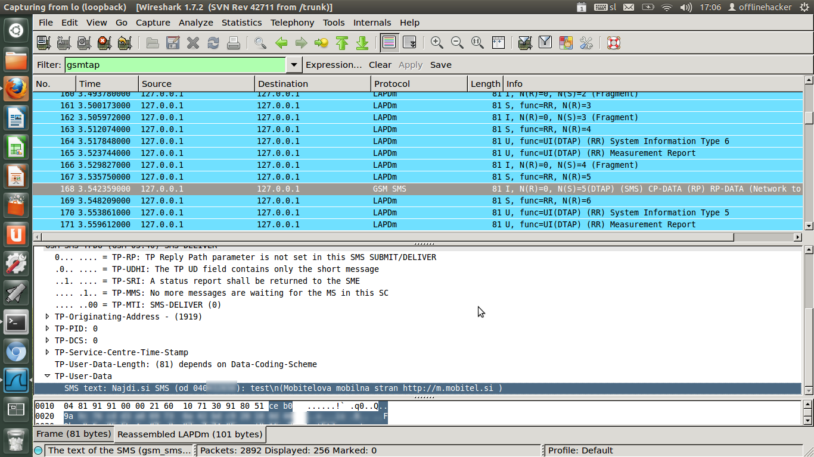Image resolution: width=814 pixels, height=457 pixels.
Task: Open a capture file folder icon
Action: [153, 43]
